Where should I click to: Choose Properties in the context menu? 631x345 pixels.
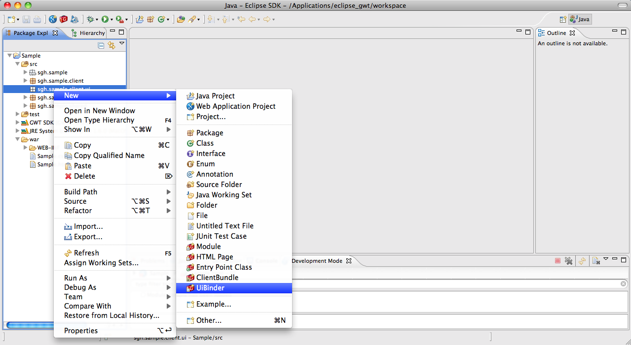[x=81, y=331]
